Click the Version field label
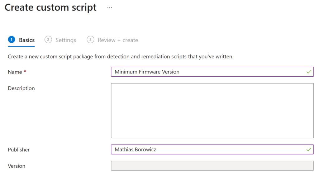319x176 pixels. pyautogui.click(x=17, y=166)
